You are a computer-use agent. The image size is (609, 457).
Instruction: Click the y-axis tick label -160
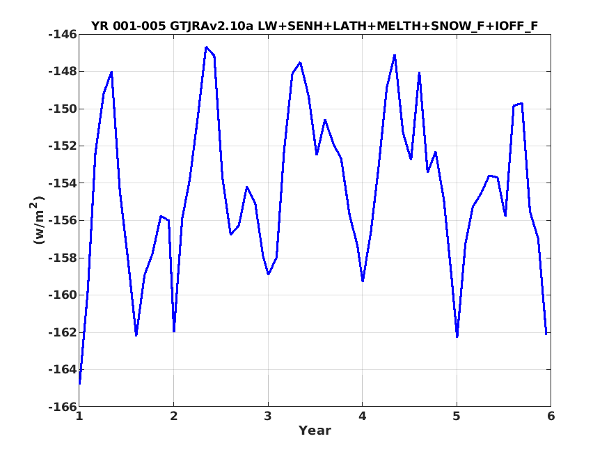pyautogui.click(x=63, y=295)
